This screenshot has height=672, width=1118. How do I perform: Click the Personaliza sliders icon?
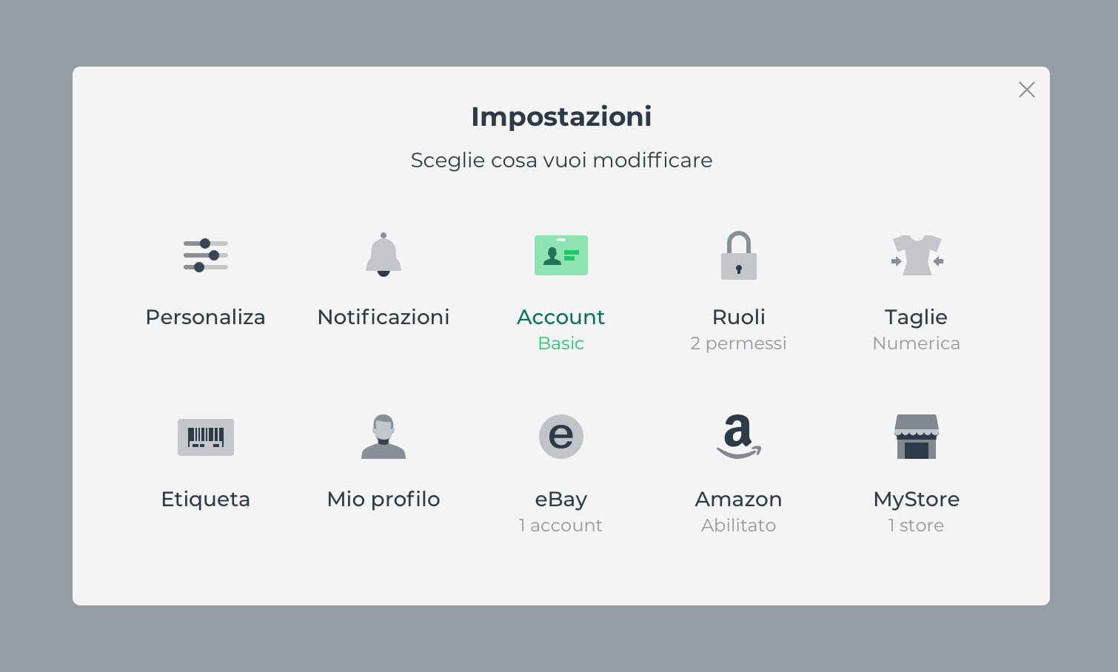coord(206,255)
